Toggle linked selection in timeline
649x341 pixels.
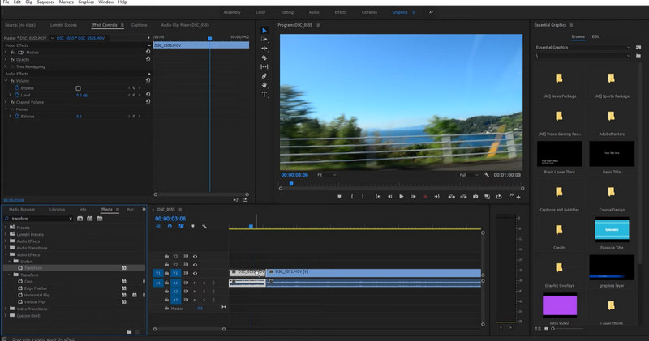click(181, 226)
